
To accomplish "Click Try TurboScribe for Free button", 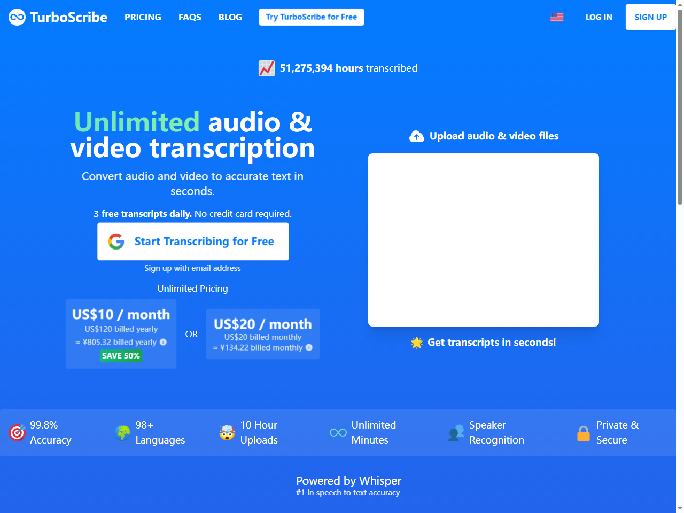I will [312, 17].
